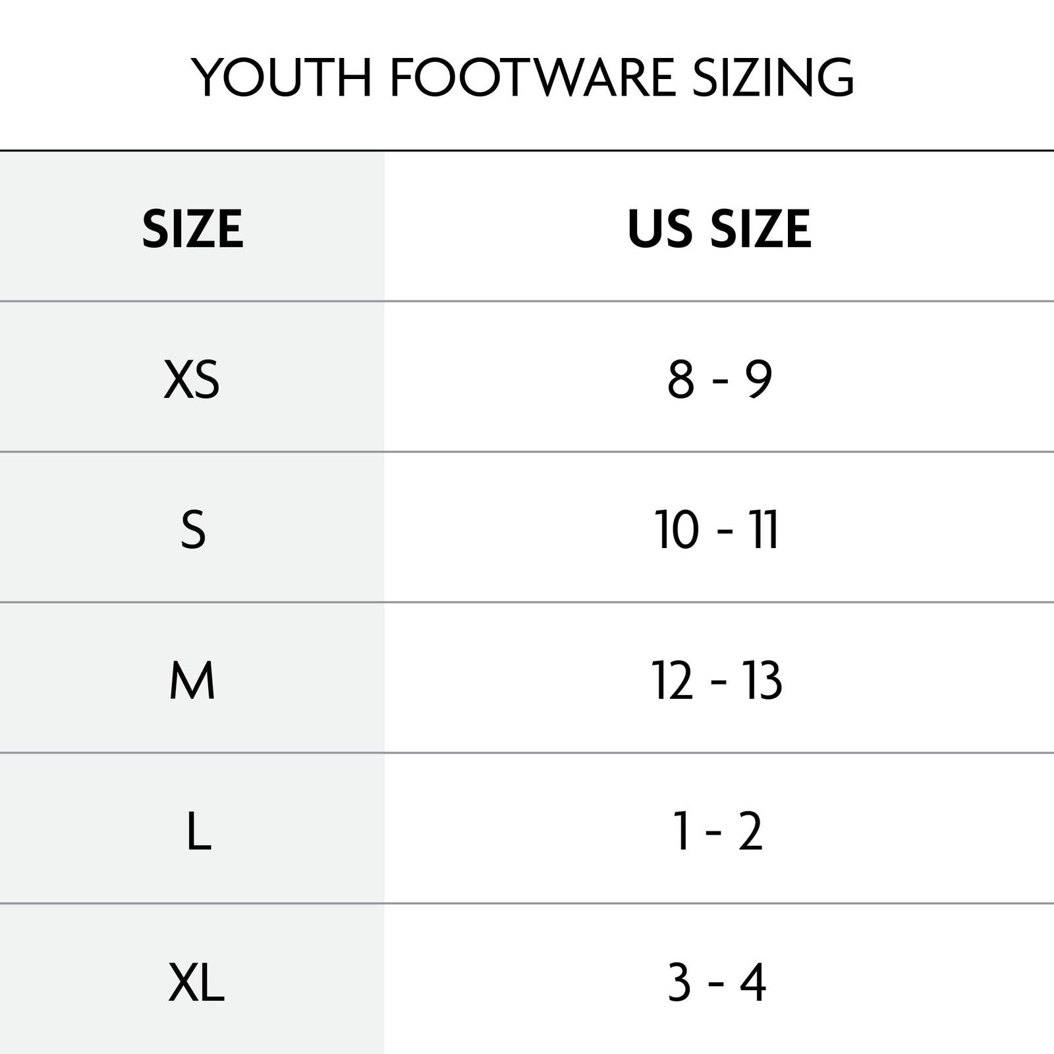Select the S size row label
Screen dimensions: 1054x1054
tap(193, 530)
